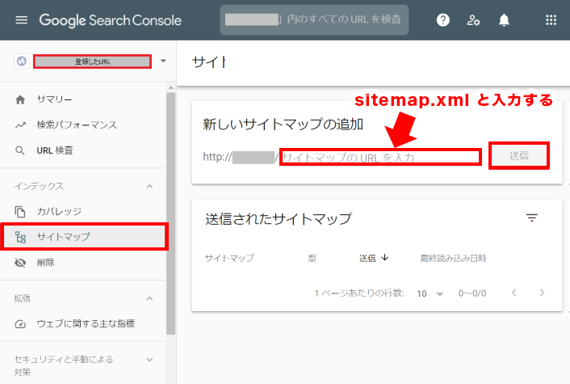Expand セキュリティと手動による対策 section
570x384 pixels.
point(149,360)
